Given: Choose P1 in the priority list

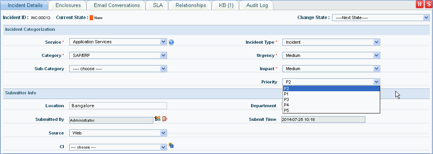Looking at the screenshot, I should [x=331, y=94].
